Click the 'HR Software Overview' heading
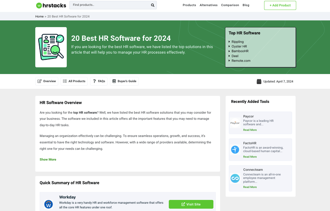Screen dimensions: 330x211 click(61, 103)
